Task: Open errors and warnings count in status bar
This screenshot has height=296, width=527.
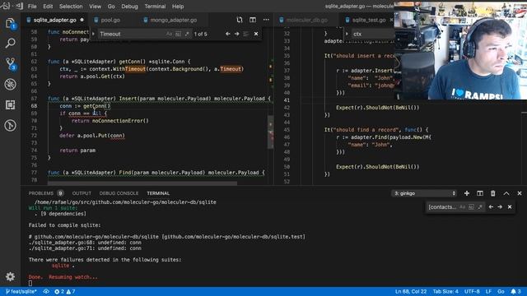Action: click(x=65, y=292)
